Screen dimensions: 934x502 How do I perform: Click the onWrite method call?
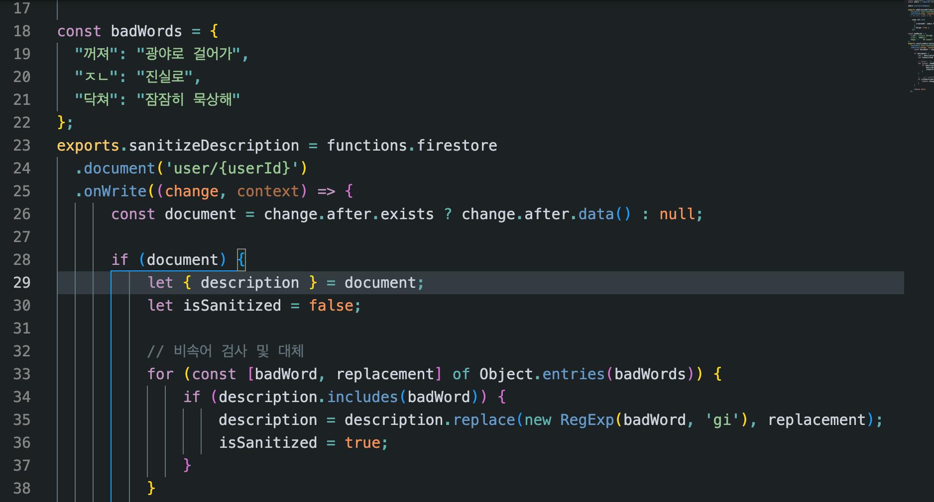pyautogui.click(x=115, y=191)
